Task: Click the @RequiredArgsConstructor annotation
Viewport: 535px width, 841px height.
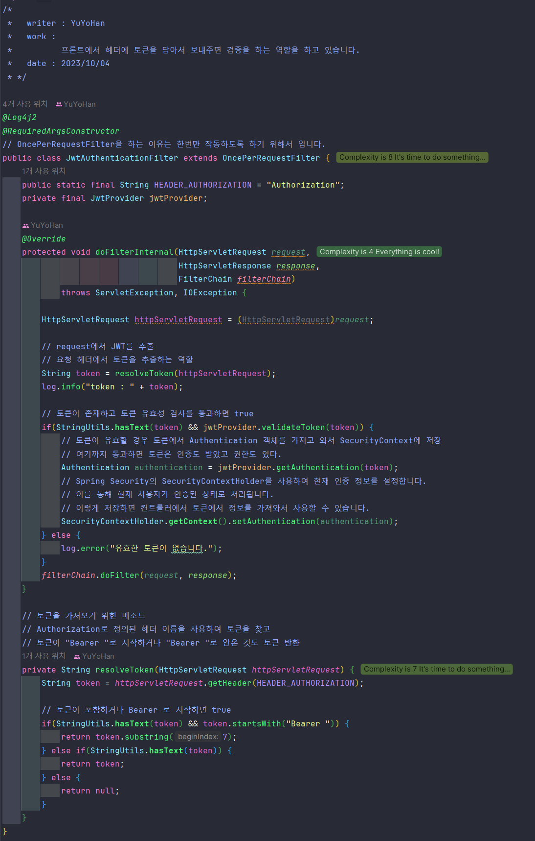Action: coord(61,131)
